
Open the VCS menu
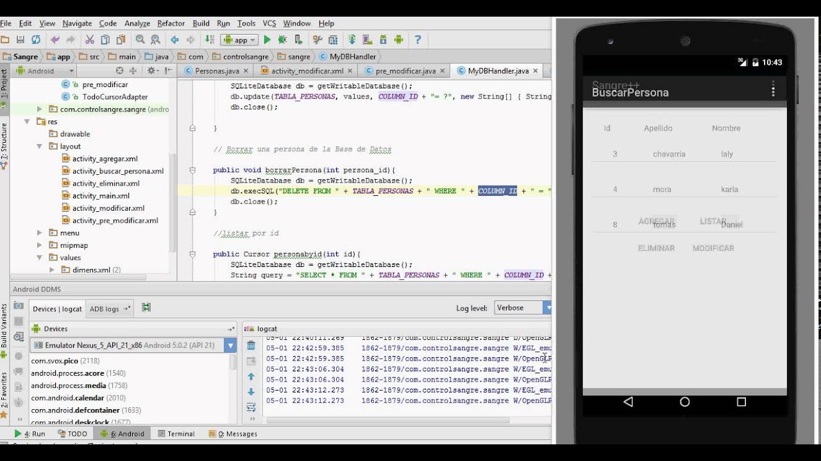point(269,24)
